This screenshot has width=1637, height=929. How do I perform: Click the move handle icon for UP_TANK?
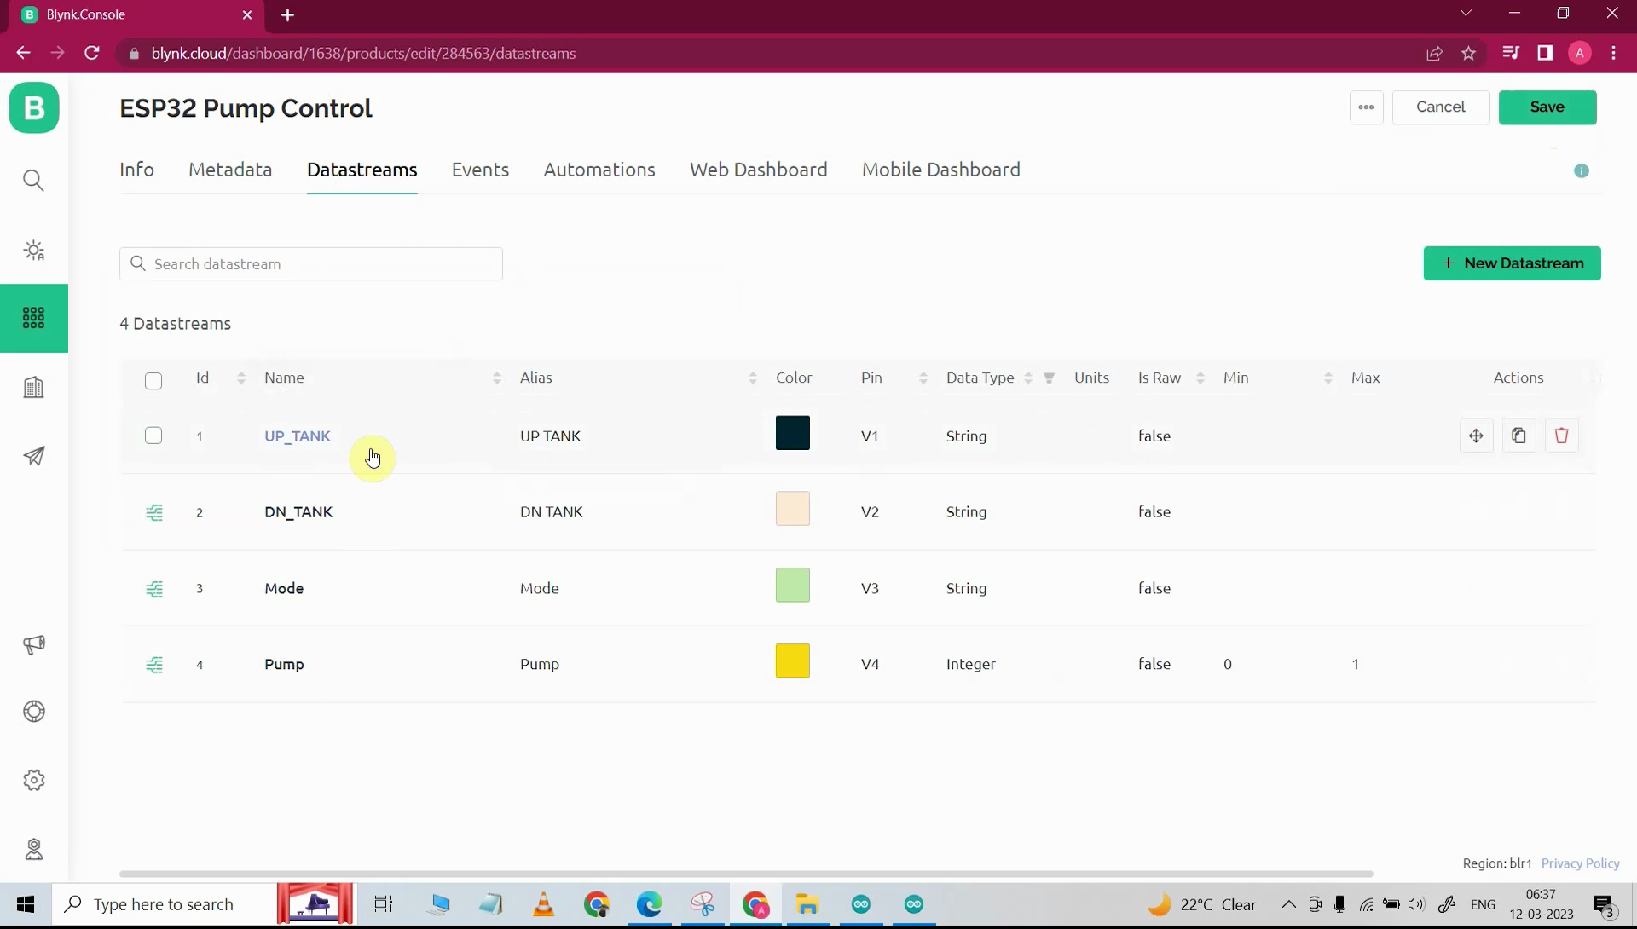(x=1476, y=436)
